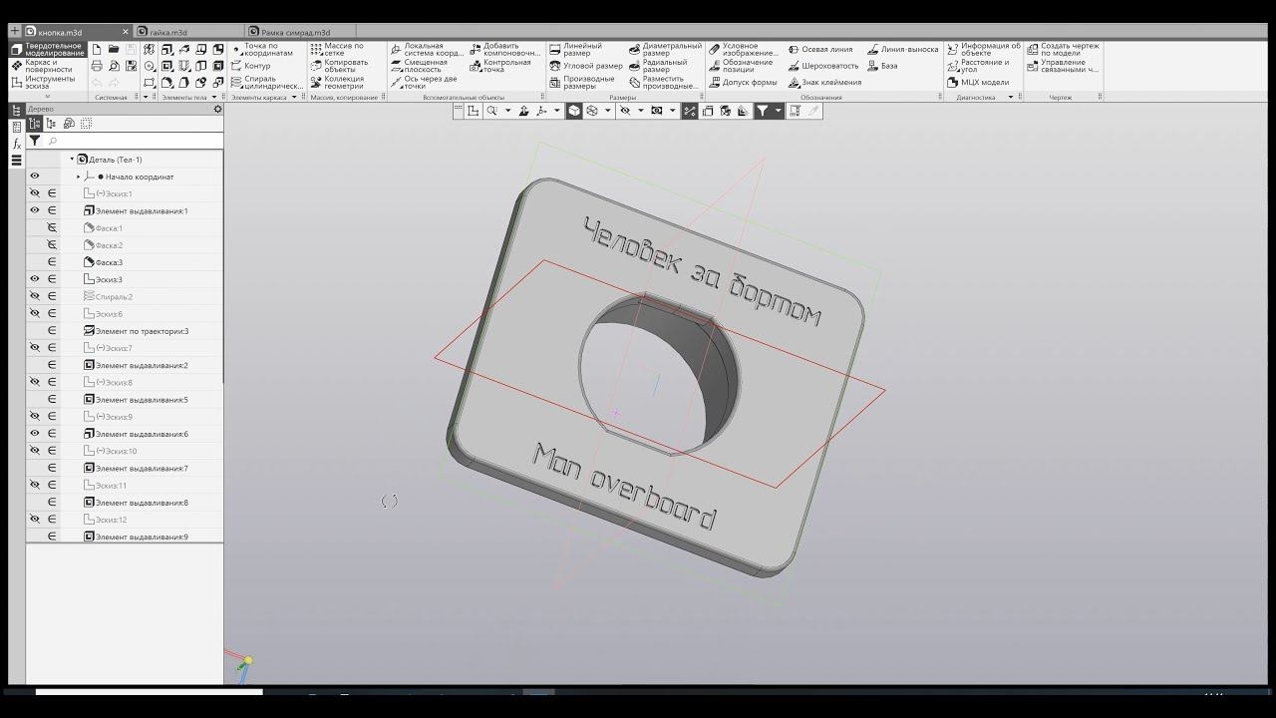
Task: Expand the Начало координат node
Action: point(79,177)
